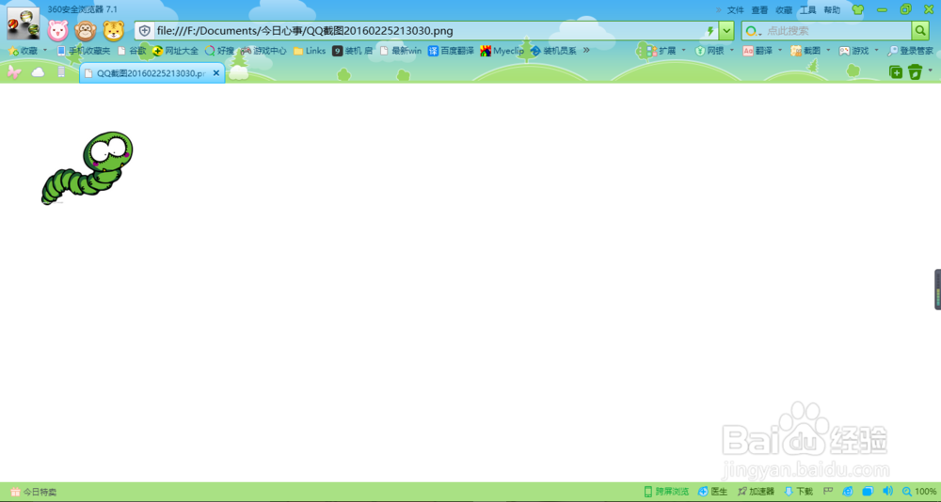Click the 跨屏浏览 status bar item

coord(666,492)
